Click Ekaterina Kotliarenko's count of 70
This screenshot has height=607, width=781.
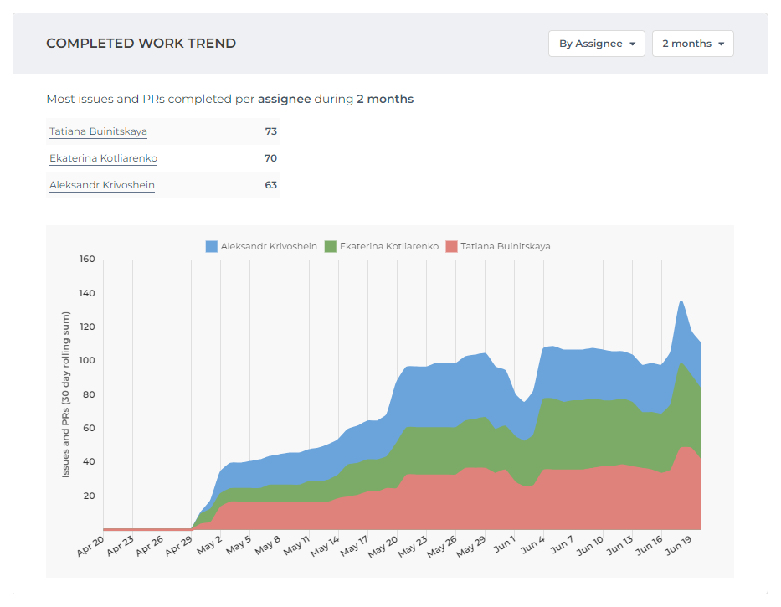pos(270,158)
